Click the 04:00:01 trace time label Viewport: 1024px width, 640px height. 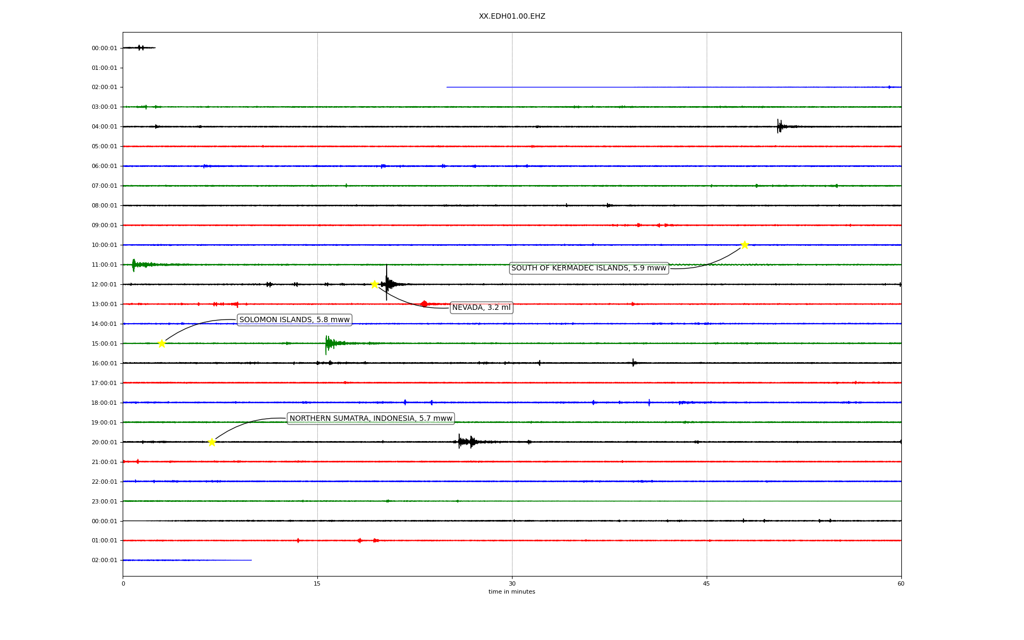coord(105,127)
